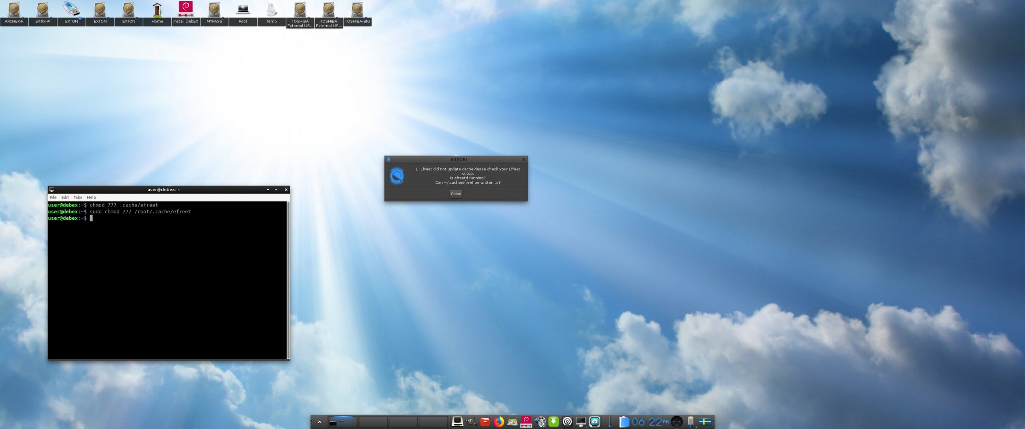This screenshot has width=1025, height=429.
Task: Open the monitor display panel icon
Action: pyautogui.click(x=581, y=422)
